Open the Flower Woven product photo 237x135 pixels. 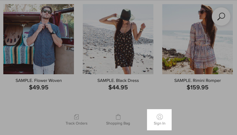pos(38,39)
